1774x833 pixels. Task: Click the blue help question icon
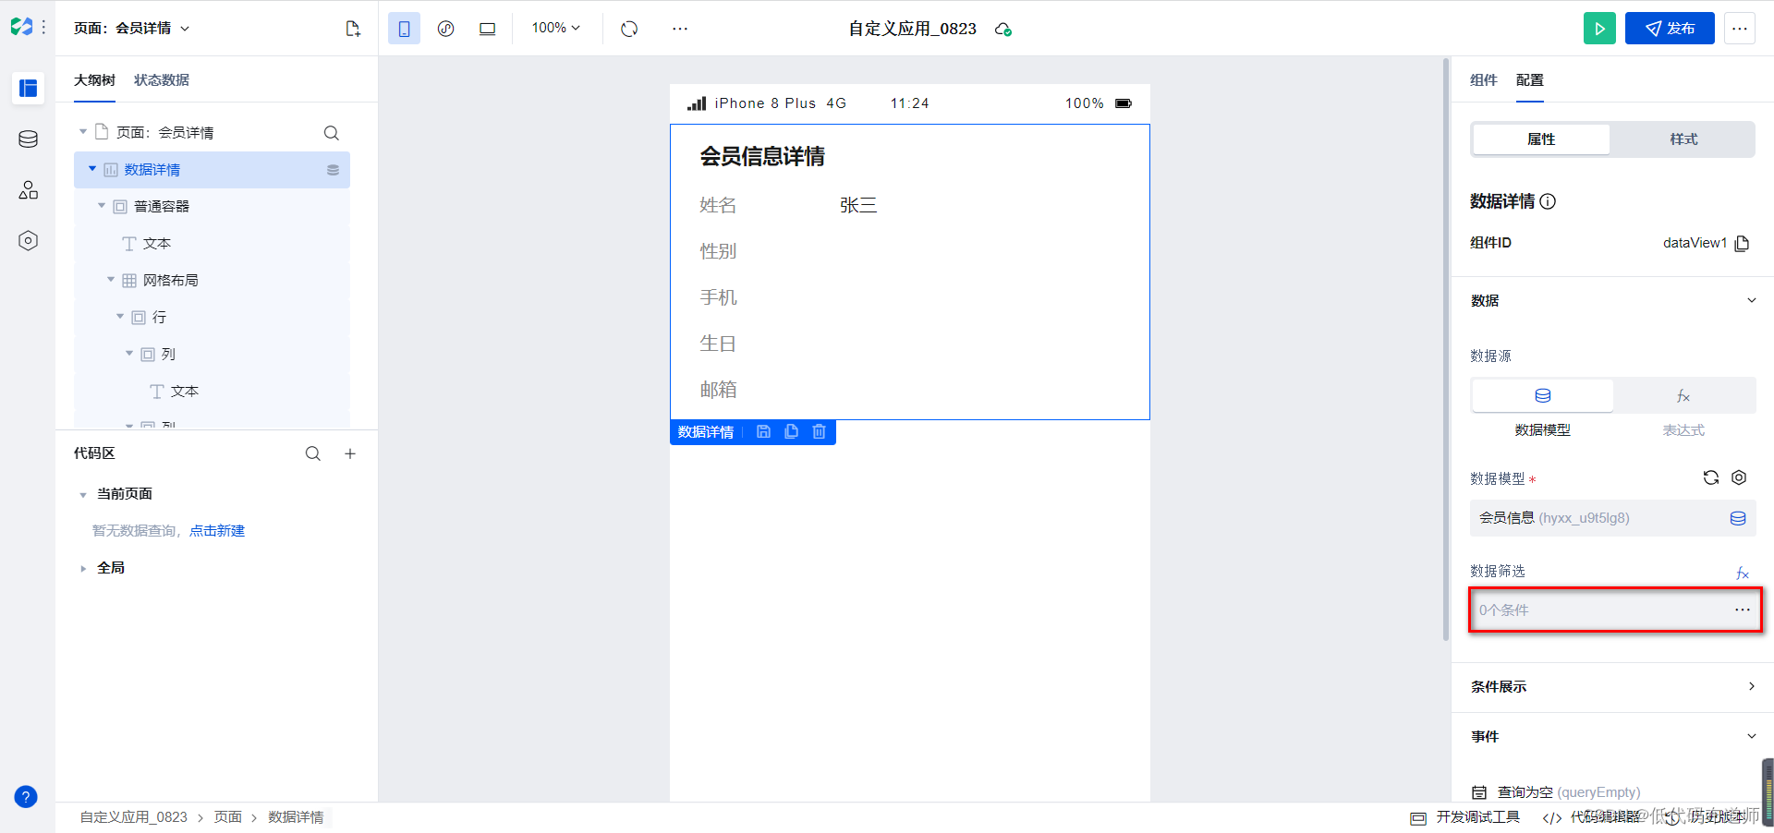[26, 797]
